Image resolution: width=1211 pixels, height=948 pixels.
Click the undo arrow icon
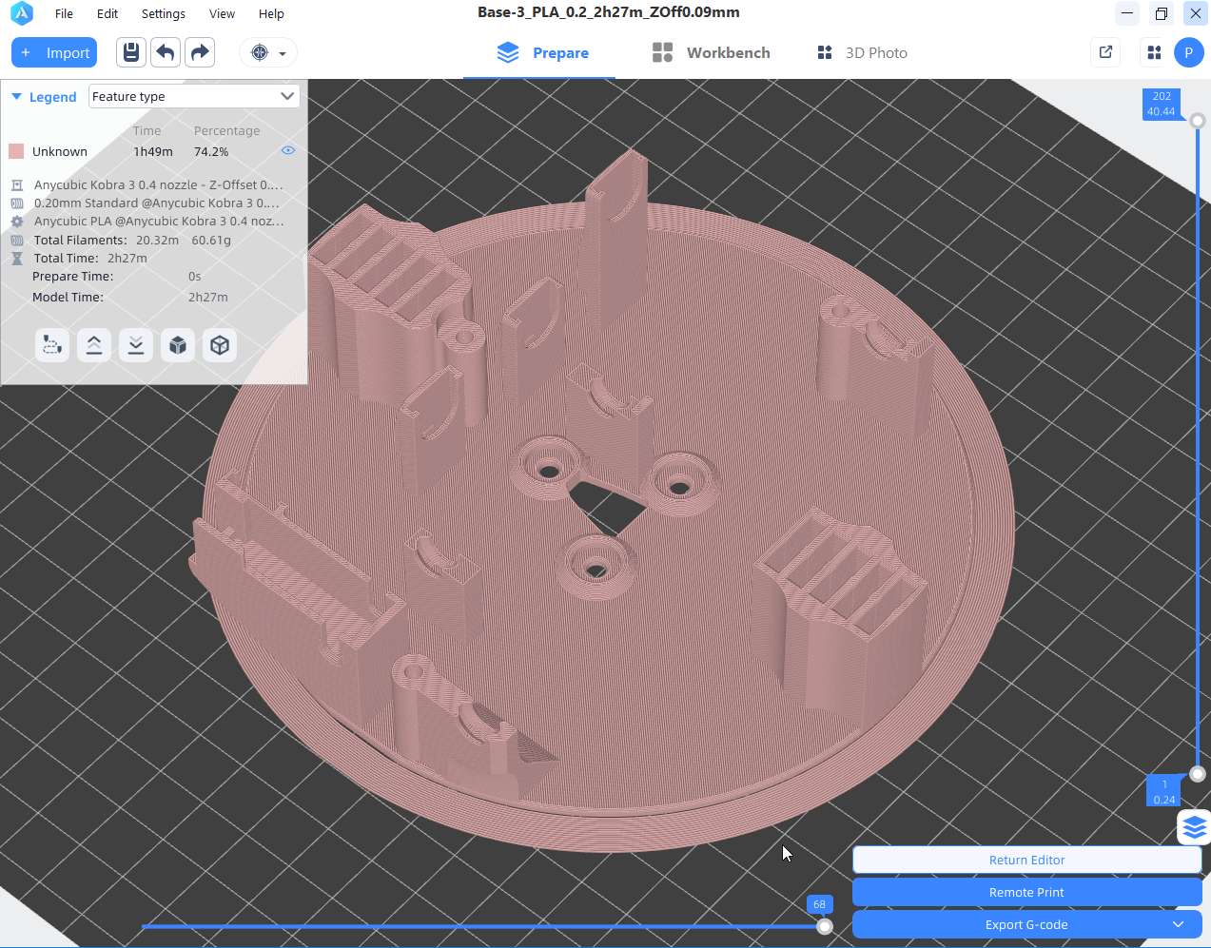166,52
